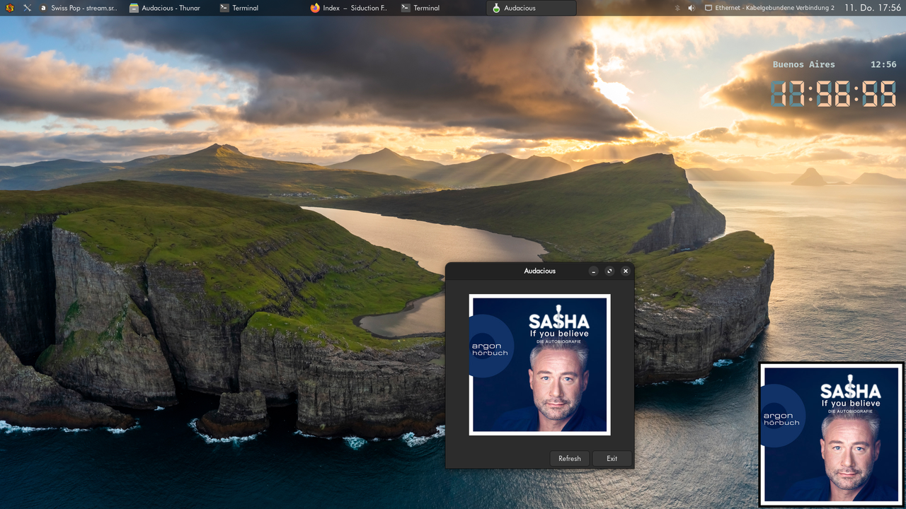Open the panel clock showing 11. Do. 17:56
This screenshot has width=906, height=509.
click(872, 8)
